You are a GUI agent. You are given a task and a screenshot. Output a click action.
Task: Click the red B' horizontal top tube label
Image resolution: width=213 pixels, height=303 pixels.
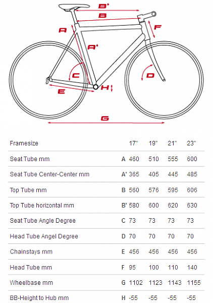pyautogui.click(x=103, y=6)
